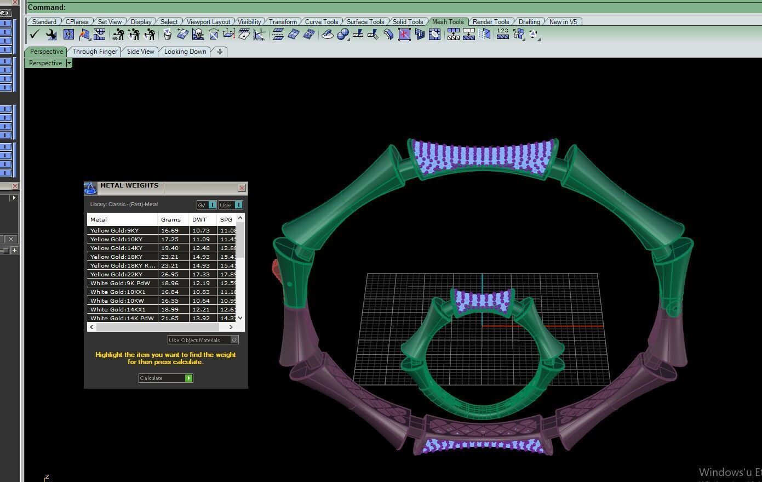Select the Yellow Gold:14KY row
Screen dimensions: 762x482
[162, 248]
